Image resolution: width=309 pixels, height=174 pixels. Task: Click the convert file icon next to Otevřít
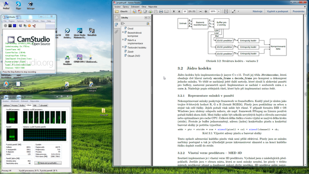coord(135,12)
